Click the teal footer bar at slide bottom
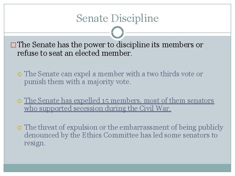This screenshot has height=176, width=235. 117,168
